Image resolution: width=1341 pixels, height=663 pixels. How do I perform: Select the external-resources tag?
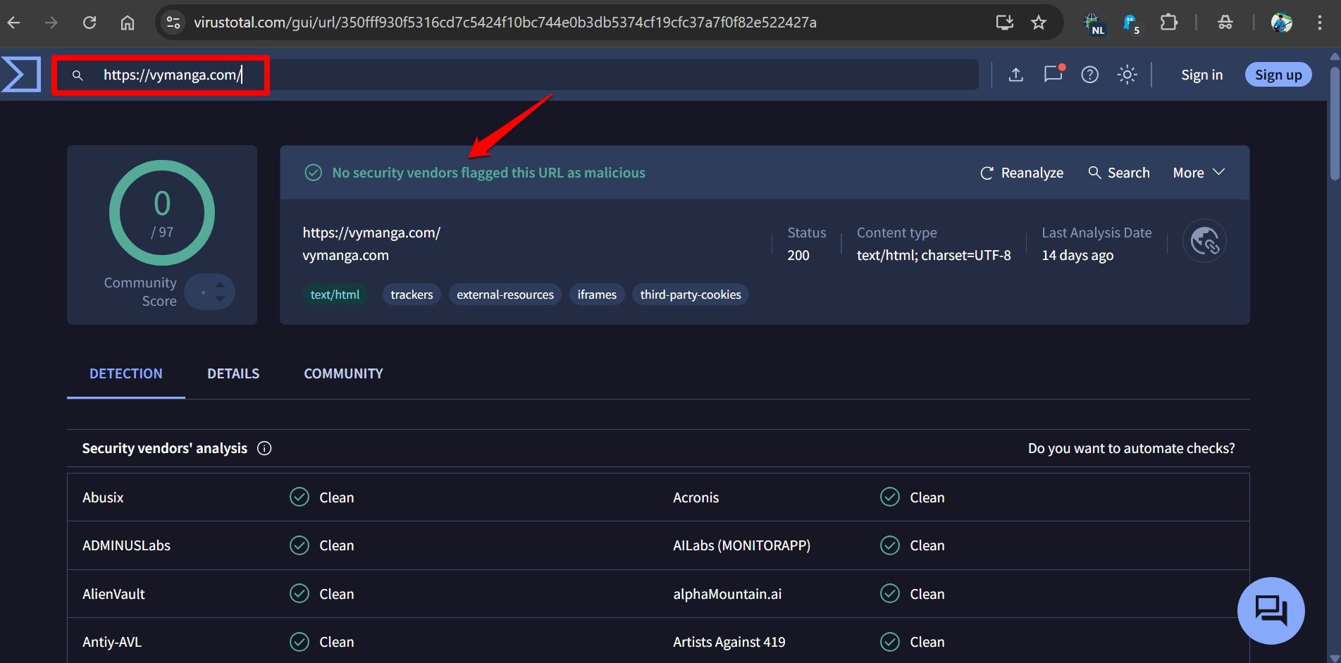pyautogui.click(x=505, y=295)
